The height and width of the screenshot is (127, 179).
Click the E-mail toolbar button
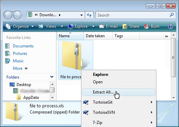pos(108,26)
